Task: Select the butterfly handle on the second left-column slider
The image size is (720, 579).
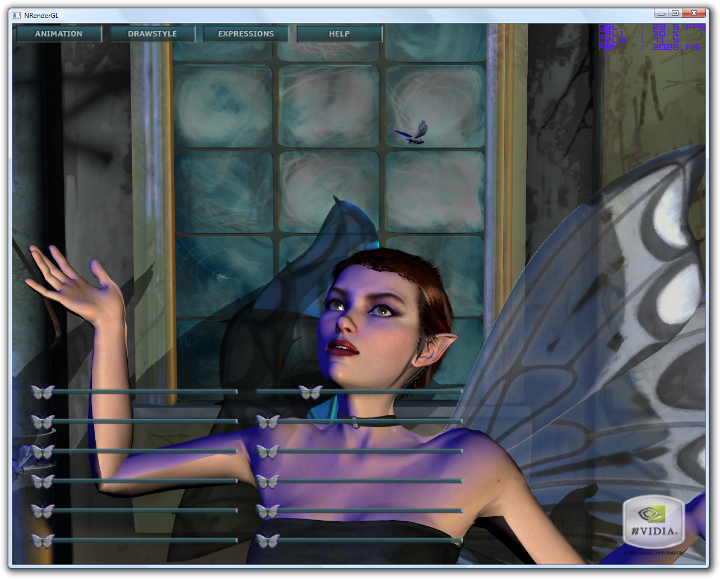Action: click(x=43, y=421)
